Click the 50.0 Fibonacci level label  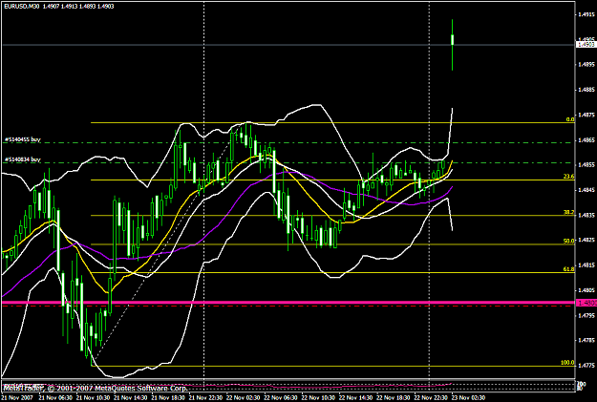(569, 242)
